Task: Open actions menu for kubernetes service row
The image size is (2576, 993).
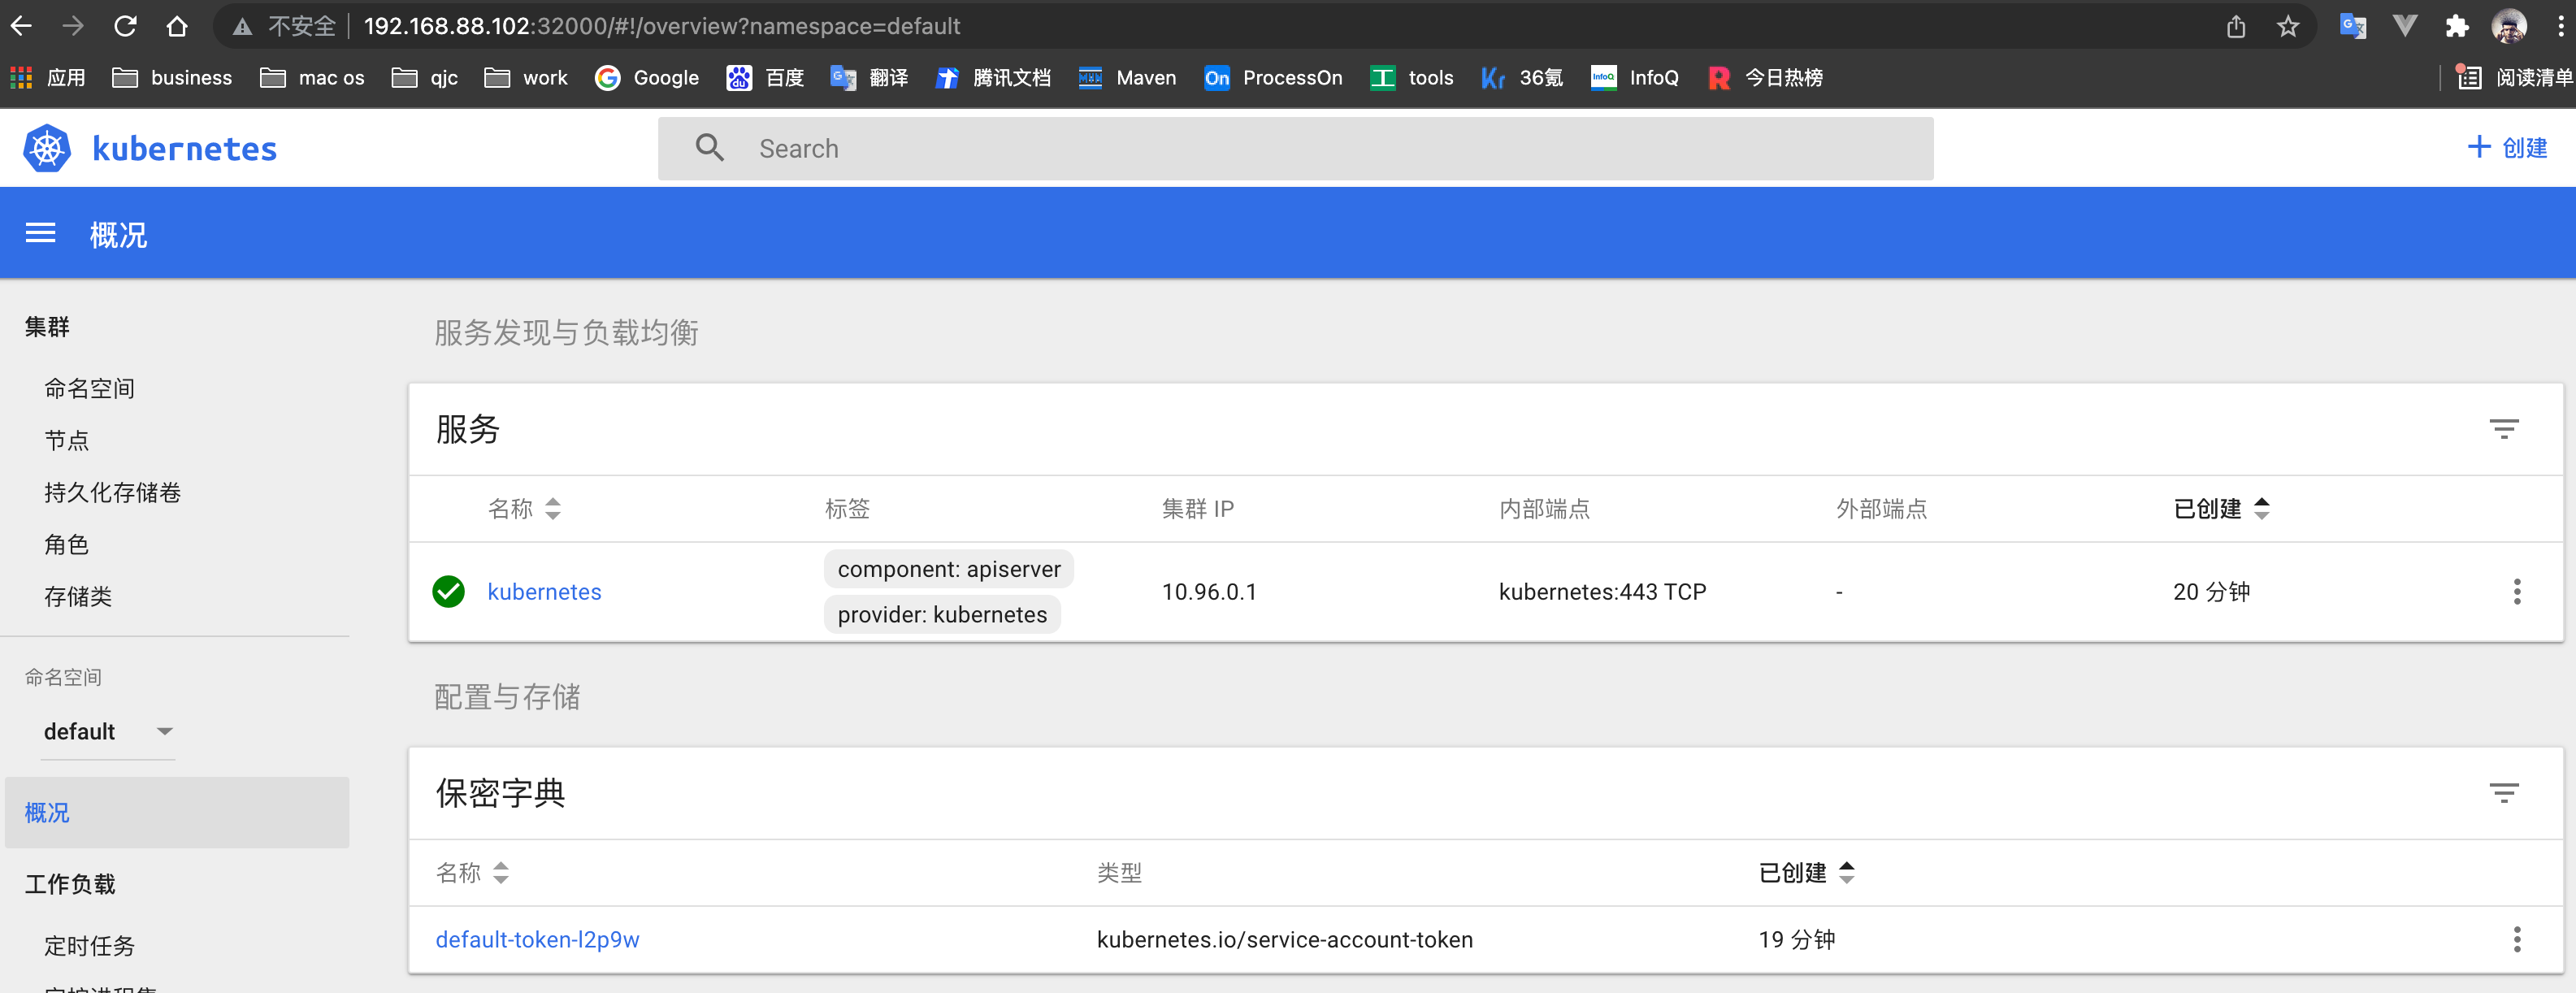Action: (x=2517, y=592)
